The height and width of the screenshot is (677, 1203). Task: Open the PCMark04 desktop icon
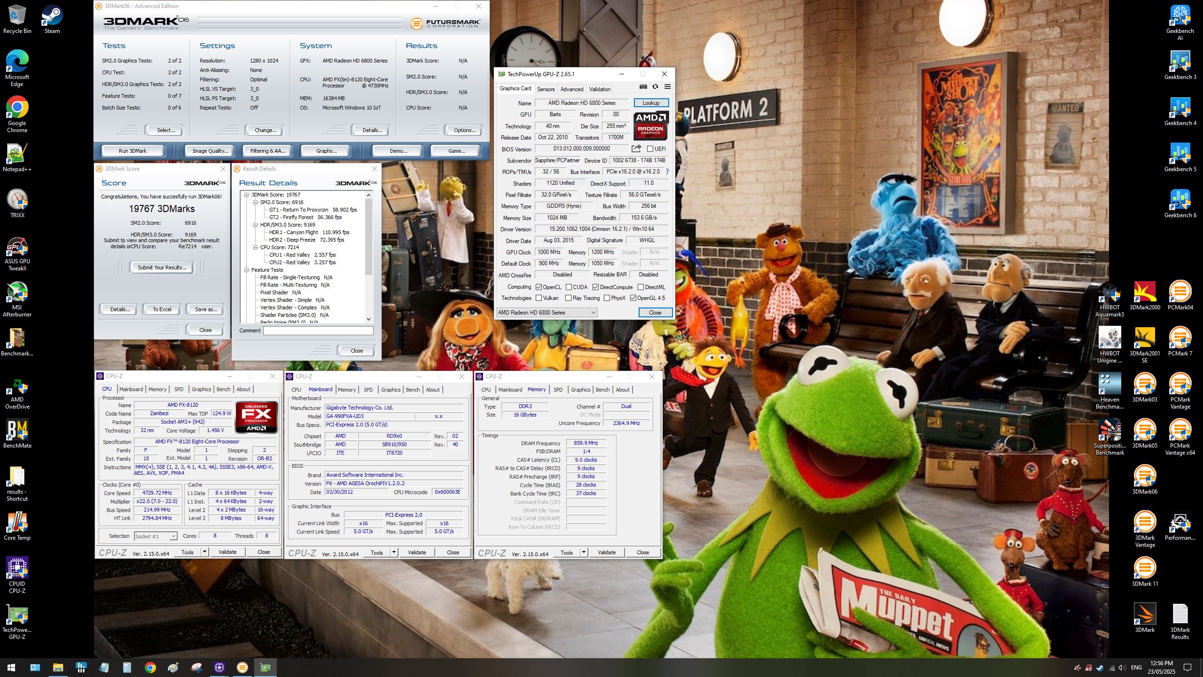coord(1180,296)
